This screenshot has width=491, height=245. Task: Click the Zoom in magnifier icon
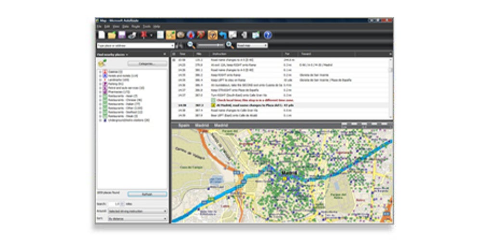point(230,45)
